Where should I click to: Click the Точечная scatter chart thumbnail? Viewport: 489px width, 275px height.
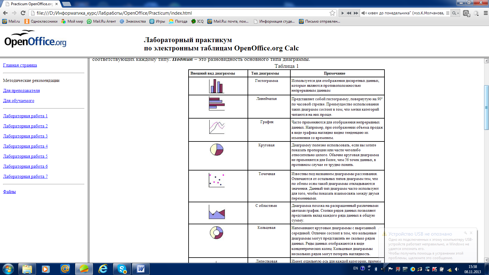(x=217, y=180)
